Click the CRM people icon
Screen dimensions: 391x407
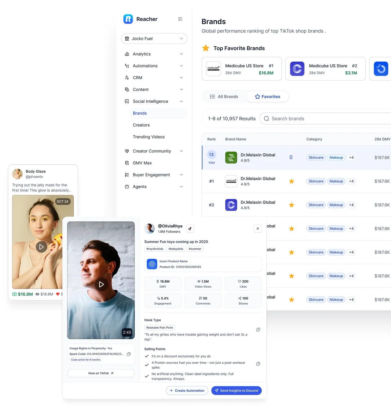[x=127, y=78]
